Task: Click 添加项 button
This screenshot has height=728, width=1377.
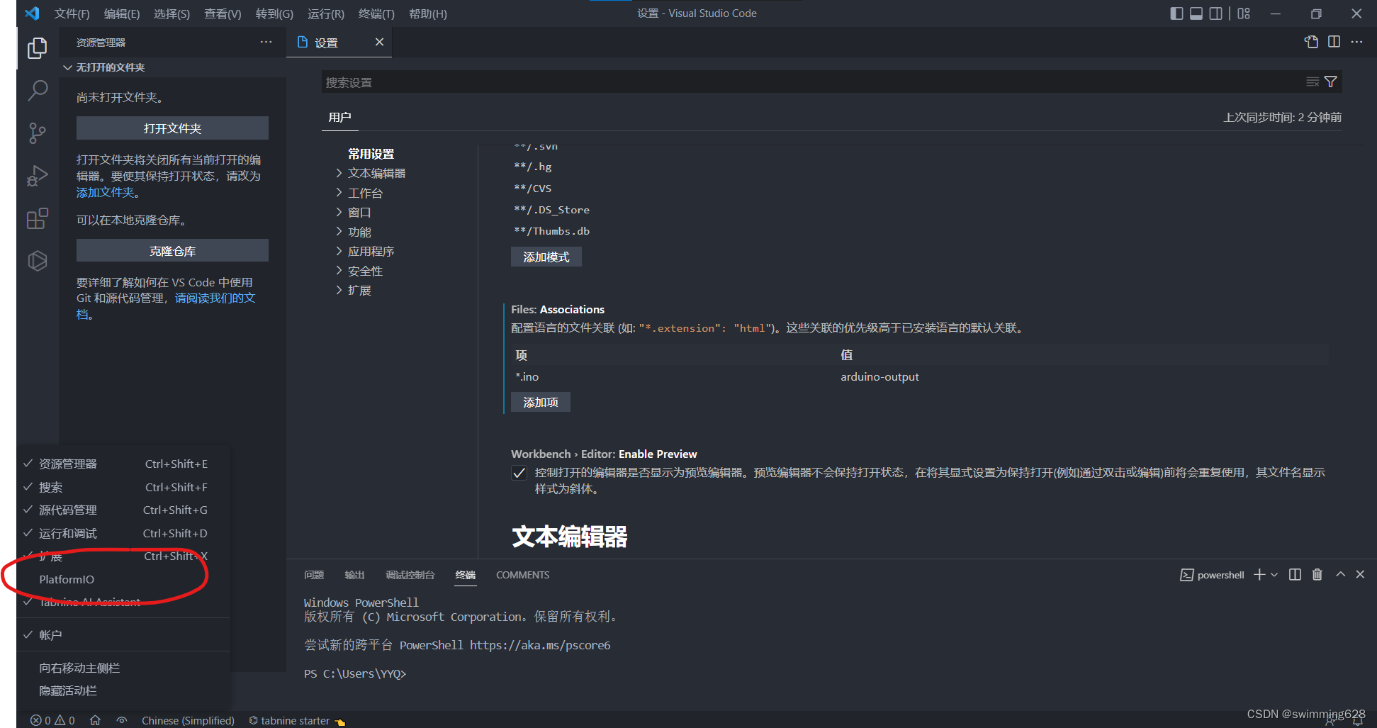Action: (540, 402)
